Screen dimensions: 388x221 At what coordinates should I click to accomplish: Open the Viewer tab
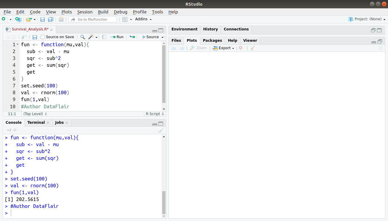(250, 41)
